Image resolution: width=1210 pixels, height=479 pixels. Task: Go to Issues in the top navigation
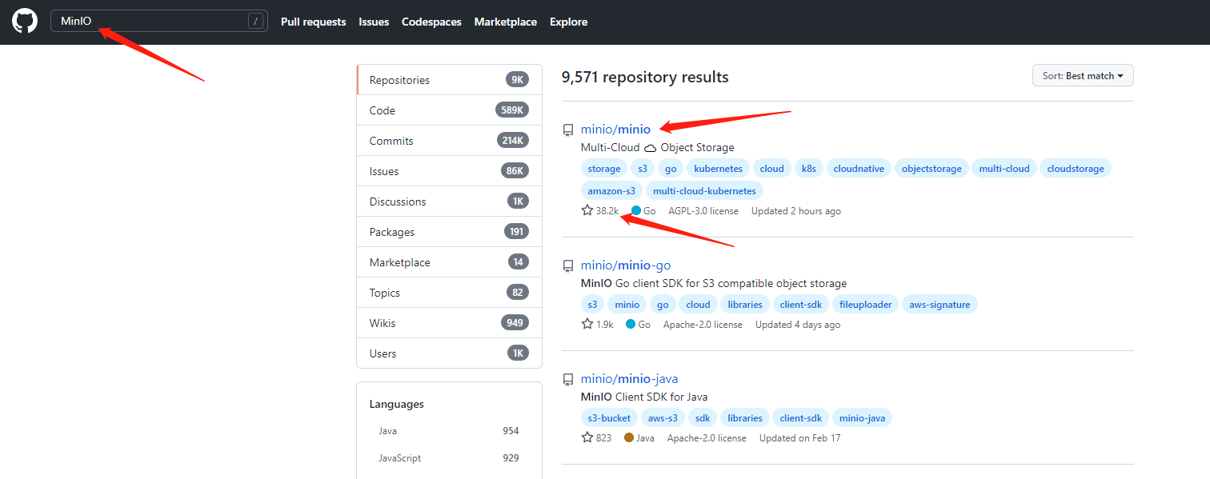374,22
